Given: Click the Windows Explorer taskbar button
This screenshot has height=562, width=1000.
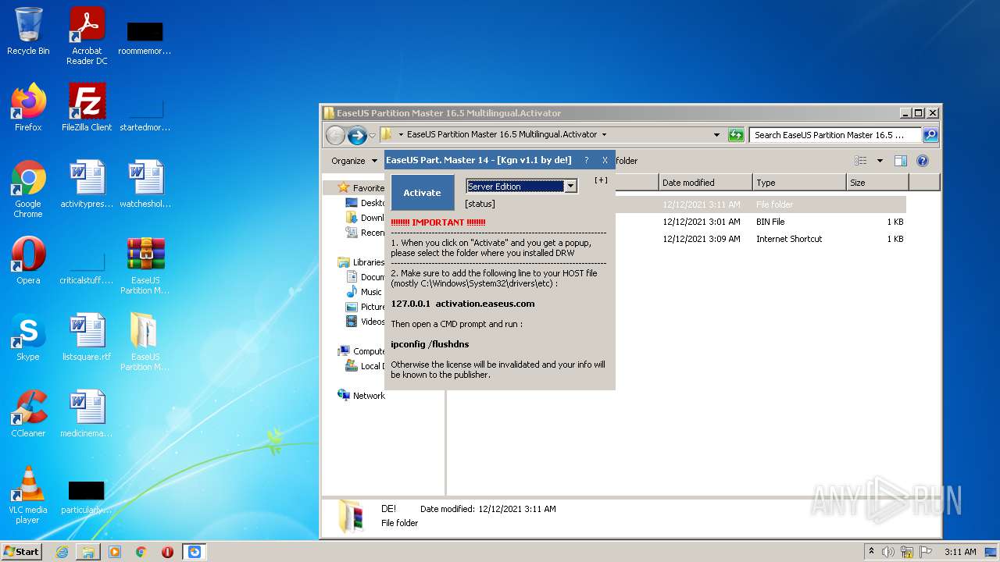Looking at the screenshot, I should pos(88,552).
